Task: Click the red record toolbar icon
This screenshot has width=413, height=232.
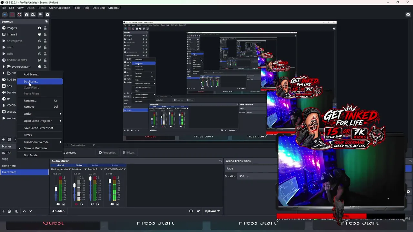Action: tap(12, 15)
